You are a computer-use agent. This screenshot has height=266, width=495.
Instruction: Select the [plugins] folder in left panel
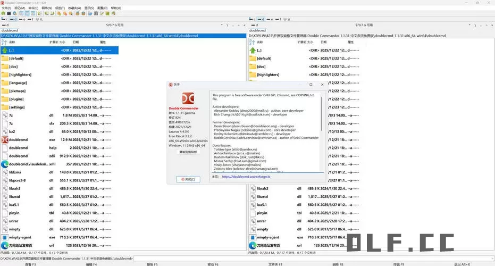60,99
